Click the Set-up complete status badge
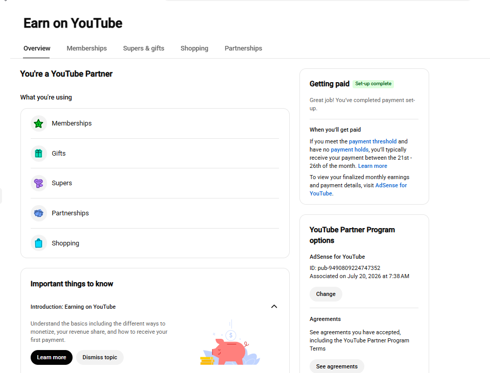 click(x=373, y=84)
